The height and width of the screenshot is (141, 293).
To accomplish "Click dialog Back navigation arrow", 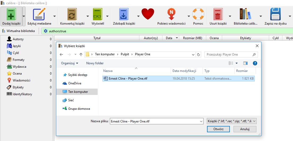I will coord(62,54).
